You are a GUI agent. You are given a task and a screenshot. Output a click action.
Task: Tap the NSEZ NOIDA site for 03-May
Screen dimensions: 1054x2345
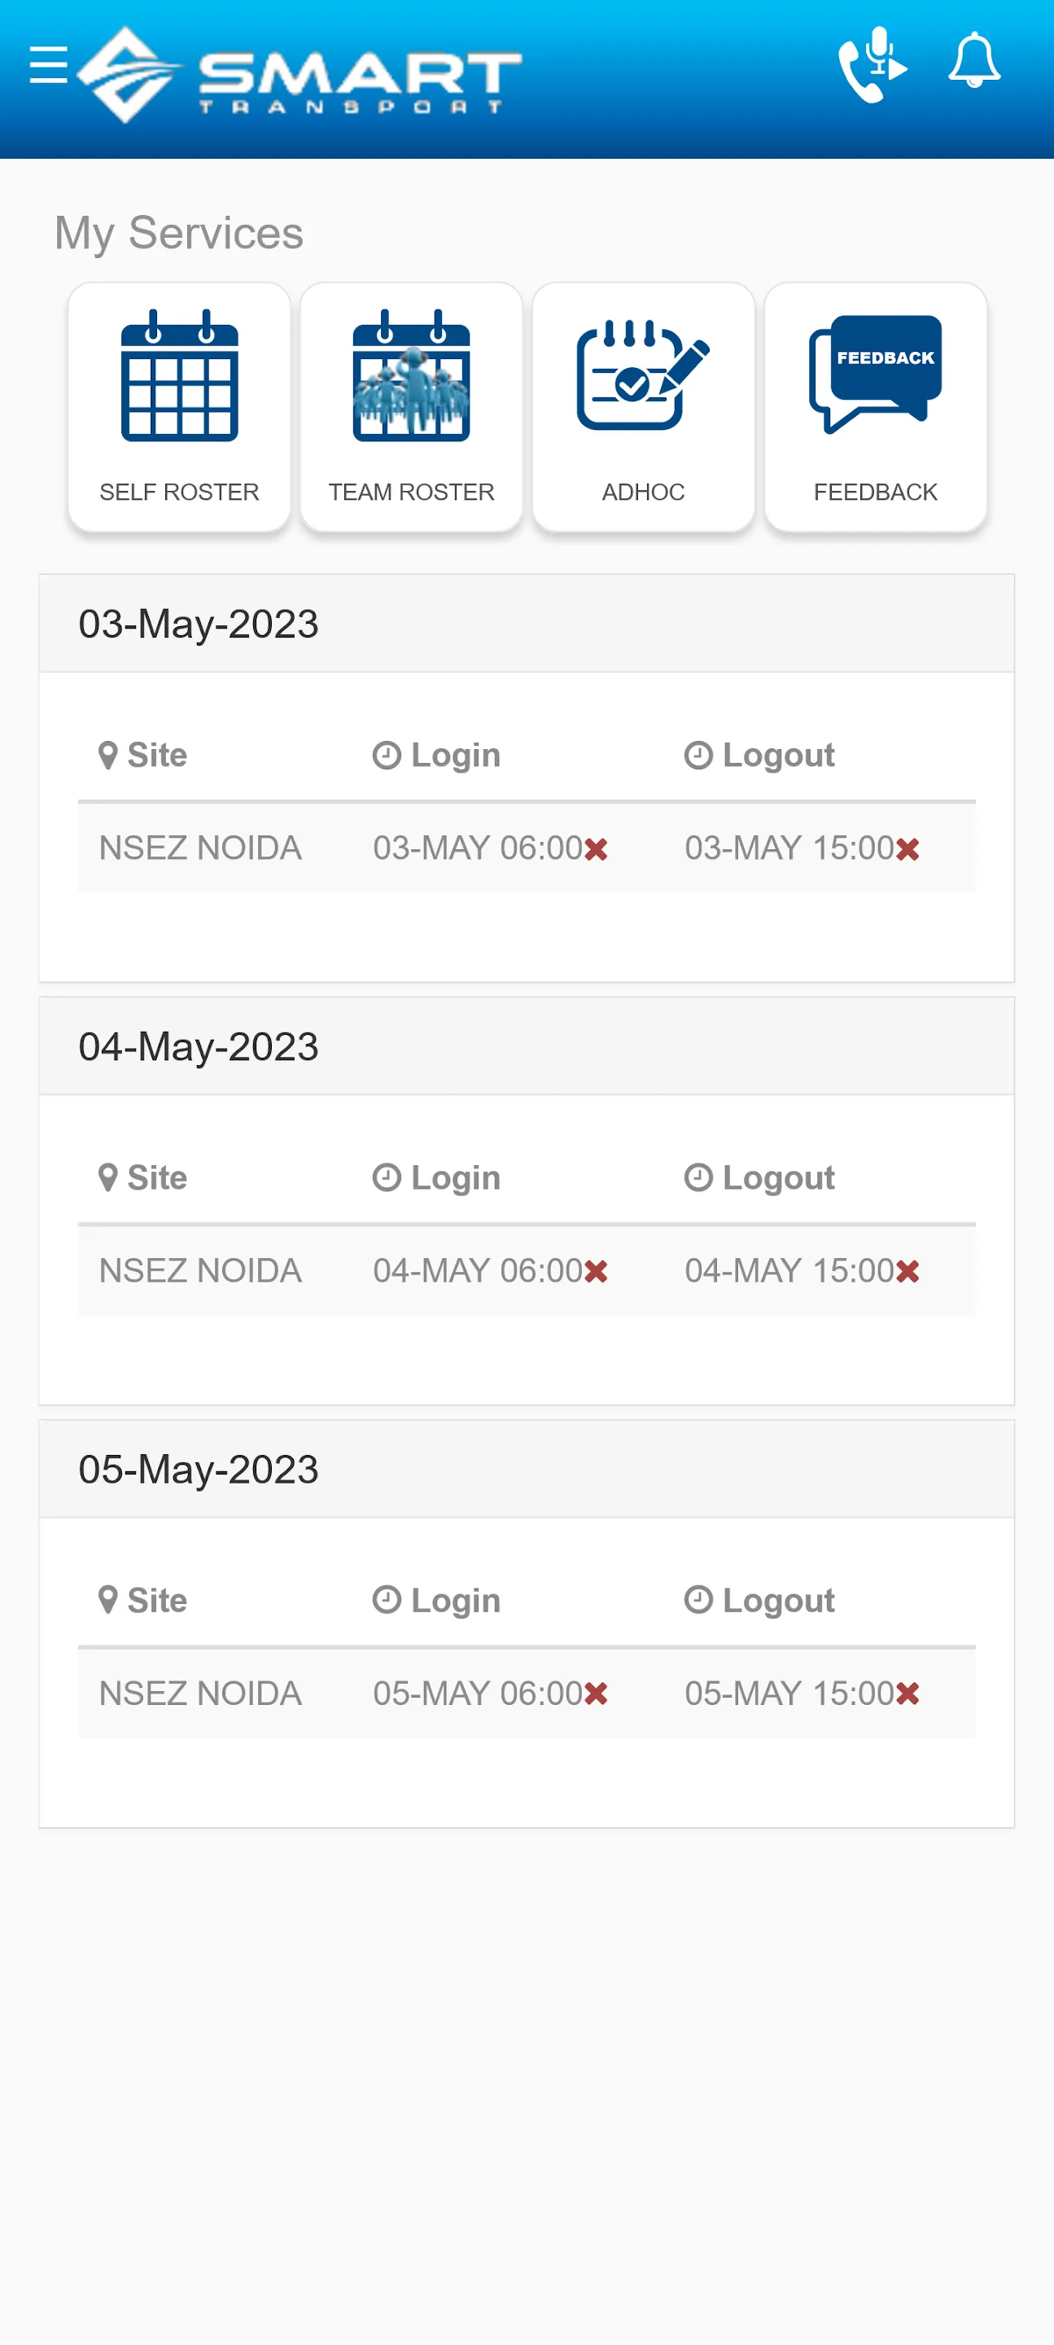[200, 848]
